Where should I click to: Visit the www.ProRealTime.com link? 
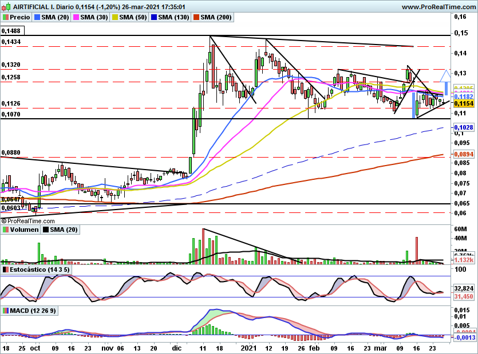[x=438, y=7]
